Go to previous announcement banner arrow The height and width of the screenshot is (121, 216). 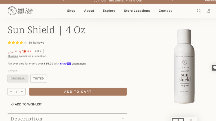click(x=64, y=1)
